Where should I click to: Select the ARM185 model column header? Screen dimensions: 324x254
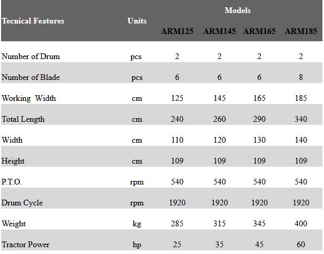(x=300, y=31)
